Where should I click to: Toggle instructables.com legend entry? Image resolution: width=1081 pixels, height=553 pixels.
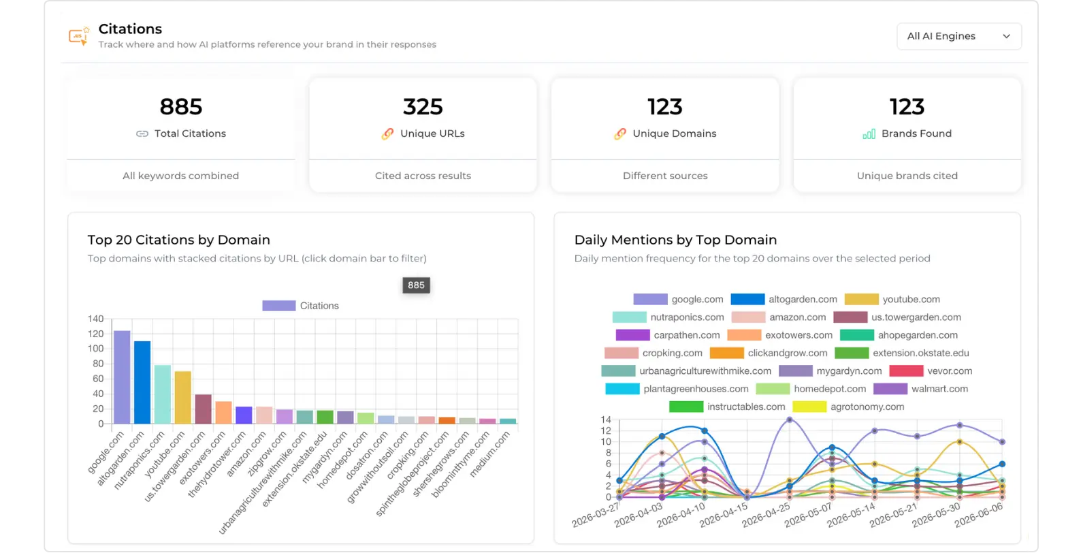[728, 407]
